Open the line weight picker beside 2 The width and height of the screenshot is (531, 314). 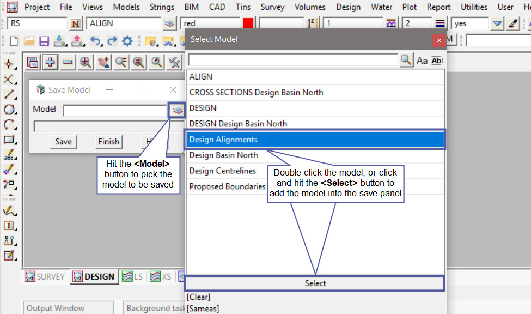(440, 23)
